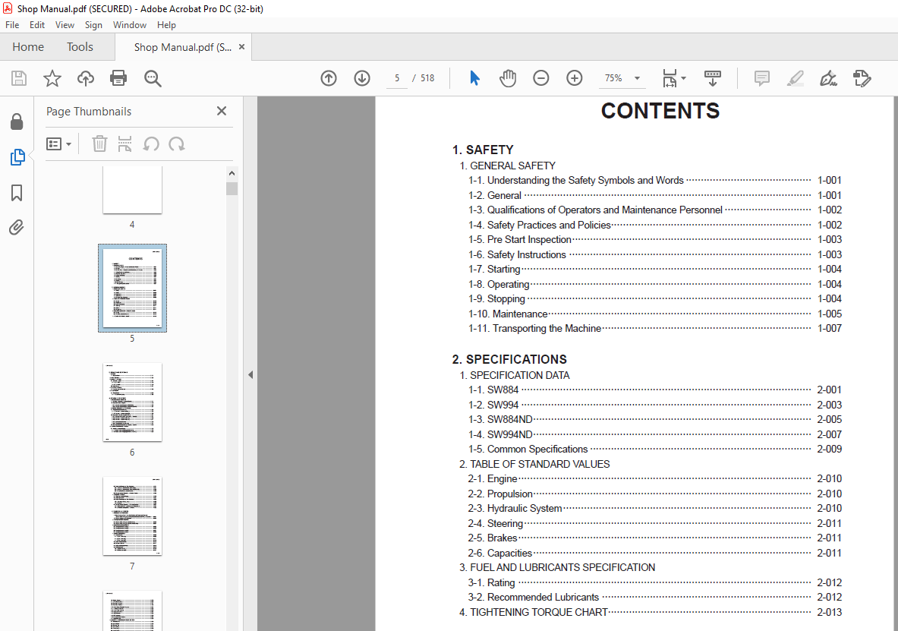Screen dimensions: 898x631
Task: Add a comment with speech bubble icon
Action: [761, 78]
